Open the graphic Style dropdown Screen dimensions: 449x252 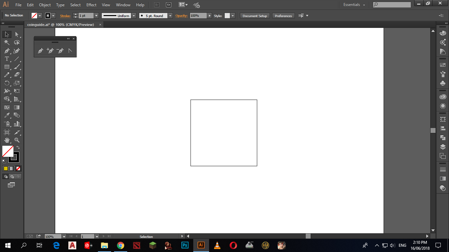pyautogui.click(x=233, y=16)
